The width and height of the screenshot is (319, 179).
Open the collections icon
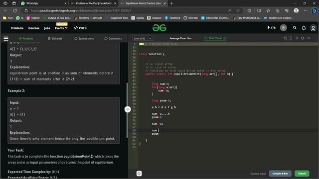click(x=277, y=10)
